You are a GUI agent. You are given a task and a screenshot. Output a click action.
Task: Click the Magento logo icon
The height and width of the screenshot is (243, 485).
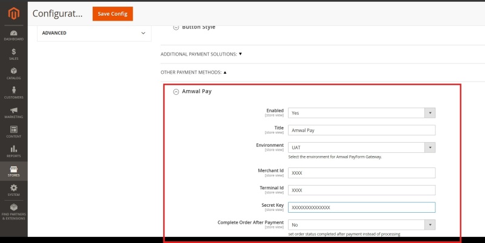(13, 13)
